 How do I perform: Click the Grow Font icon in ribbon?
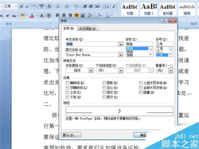coord(21,6)
